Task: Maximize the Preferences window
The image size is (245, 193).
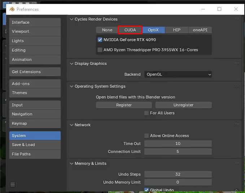Action: [219, 9]
